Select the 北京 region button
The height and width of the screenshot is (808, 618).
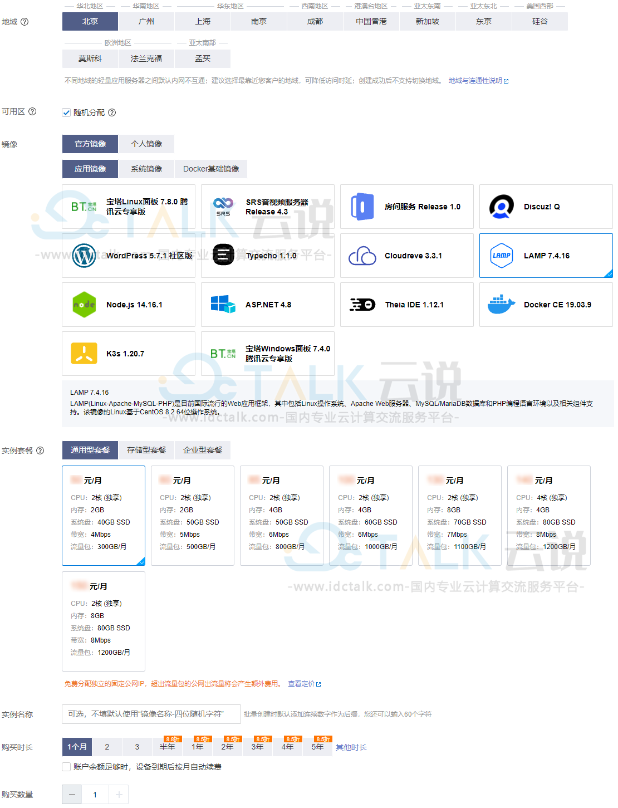tap(90, 21)
